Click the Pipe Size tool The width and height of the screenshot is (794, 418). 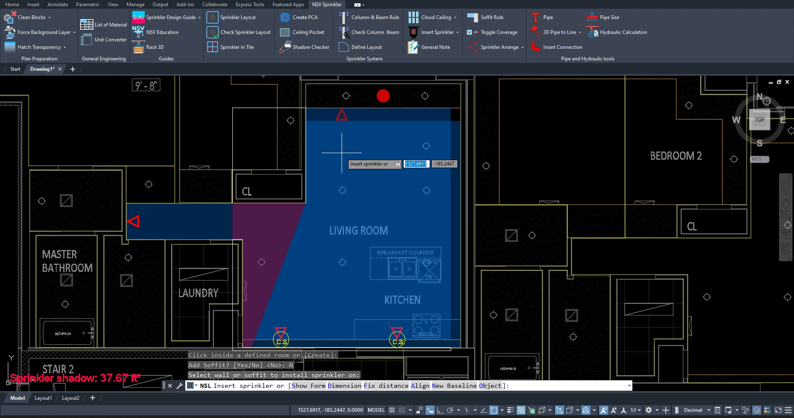click(603, 17)
